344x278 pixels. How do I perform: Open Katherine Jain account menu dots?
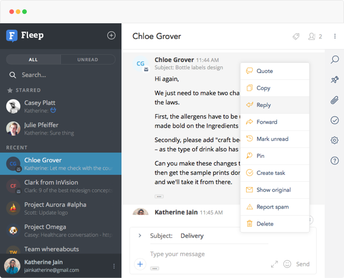114,266
